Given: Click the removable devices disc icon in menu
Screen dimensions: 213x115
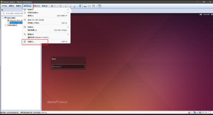Looking at the screenshot, I should (x=25, y=13).
